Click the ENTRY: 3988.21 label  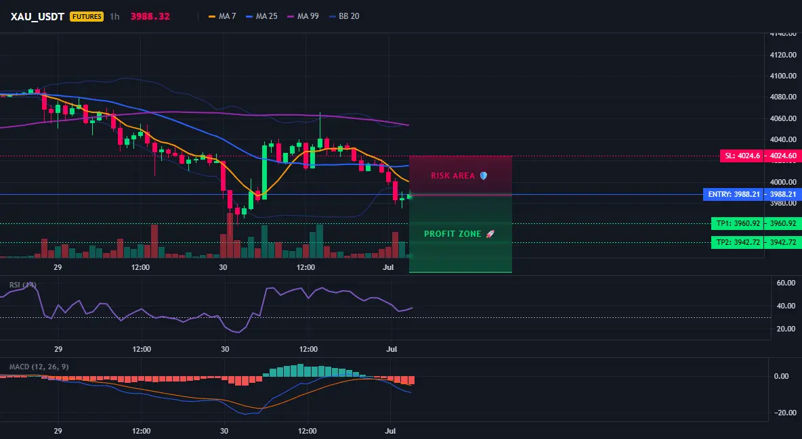tap(734, 195)
